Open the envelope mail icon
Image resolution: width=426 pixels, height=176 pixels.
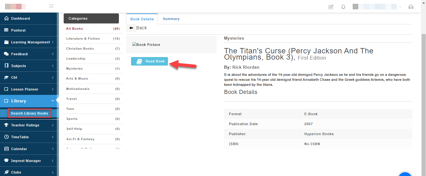point(411,7)
